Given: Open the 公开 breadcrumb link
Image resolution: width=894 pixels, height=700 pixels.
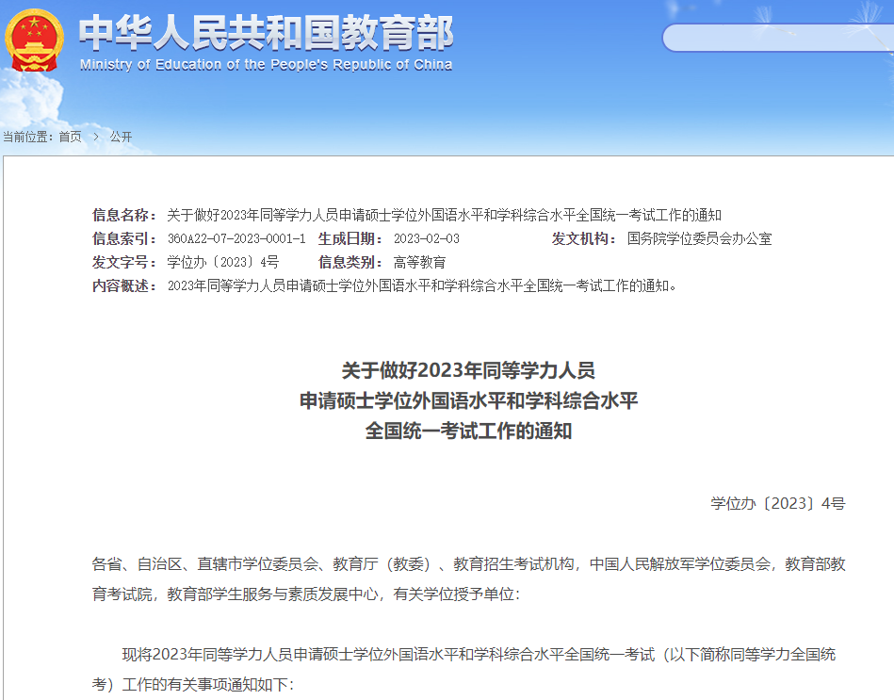Looking at the screenshot, I should pos(121,136).
